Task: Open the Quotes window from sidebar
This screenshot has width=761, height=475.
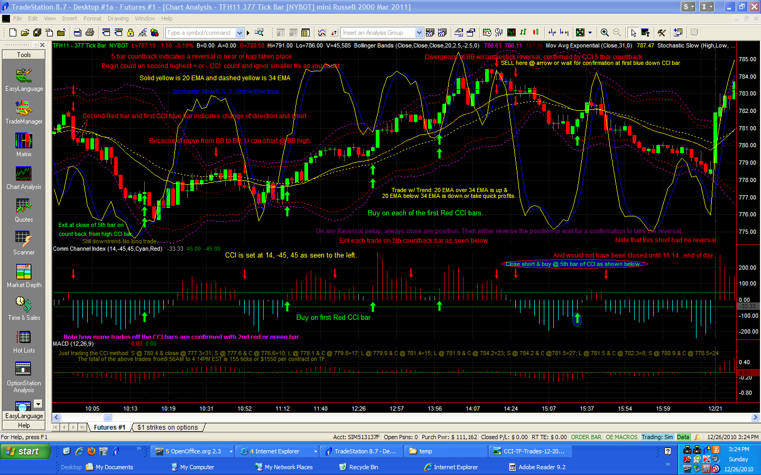Action: (x=24, y=210)
